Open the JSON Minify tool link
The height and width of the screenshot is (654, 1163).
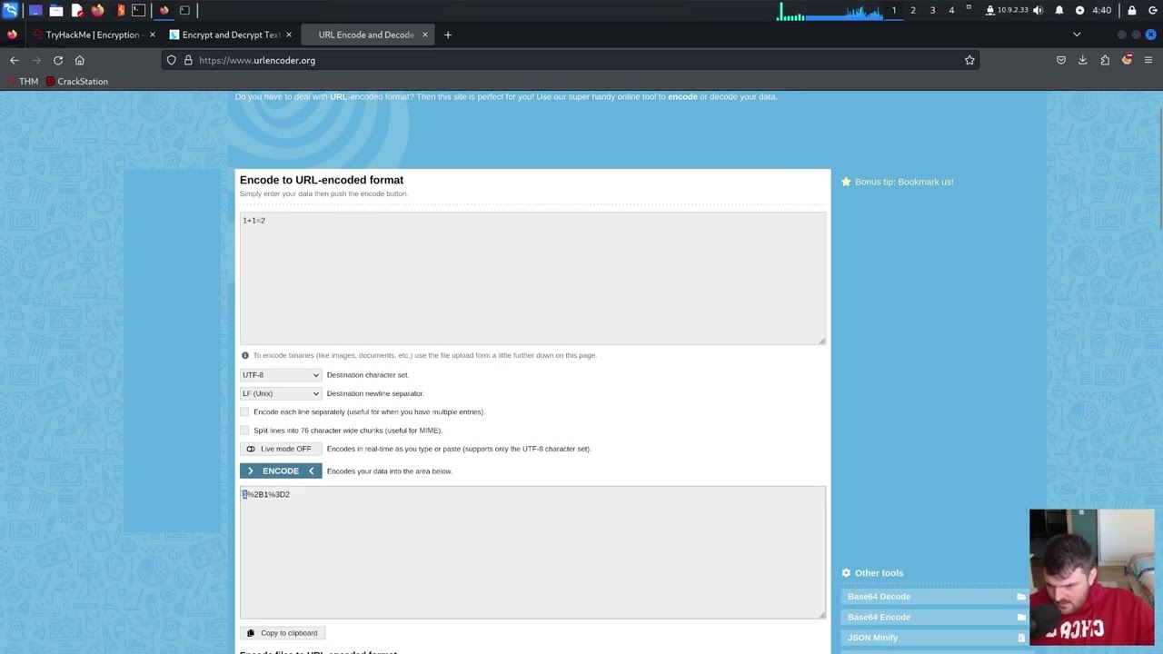(x=936, y=638)
